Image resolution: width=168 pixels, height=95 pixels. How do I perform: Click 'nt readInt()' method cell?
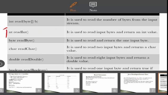[x=36, y=32]
